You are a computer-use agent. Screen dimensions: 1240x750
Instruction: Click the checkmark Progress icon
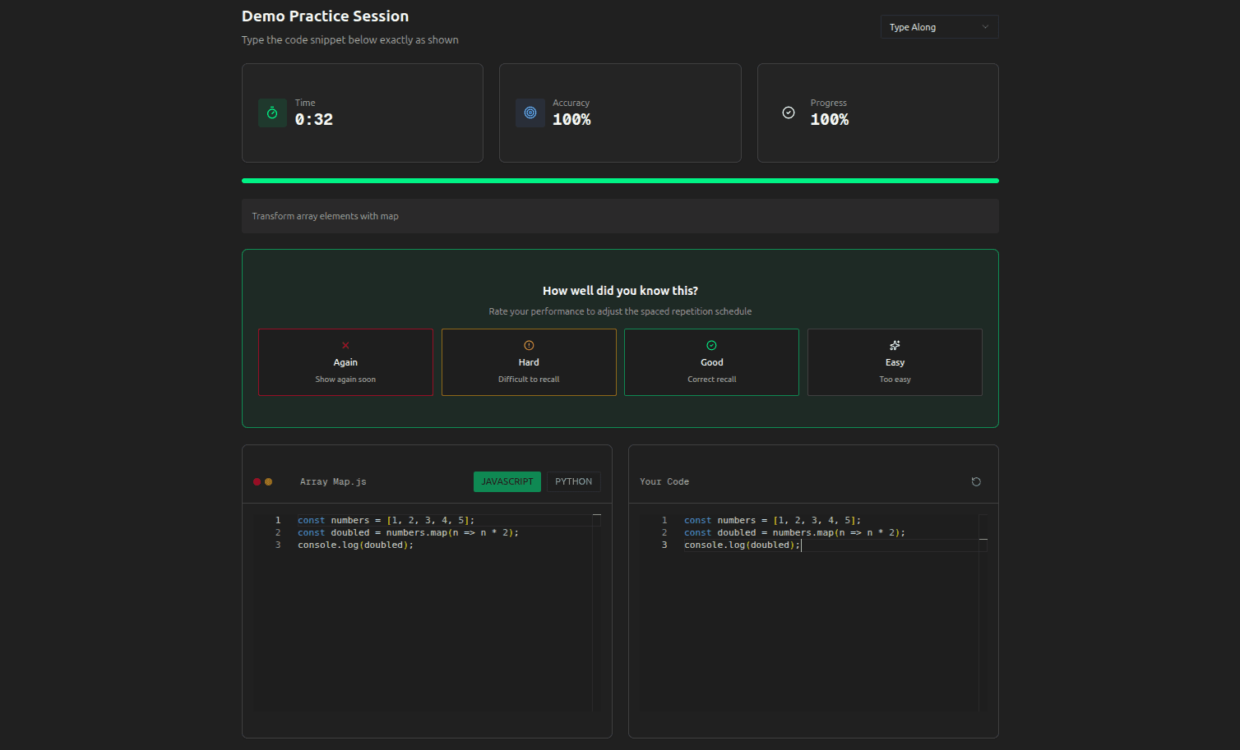789,113
